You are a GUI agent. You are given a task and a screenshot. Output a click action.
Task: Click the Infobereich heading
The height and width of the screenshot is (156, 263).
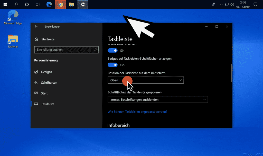(118, 125)
